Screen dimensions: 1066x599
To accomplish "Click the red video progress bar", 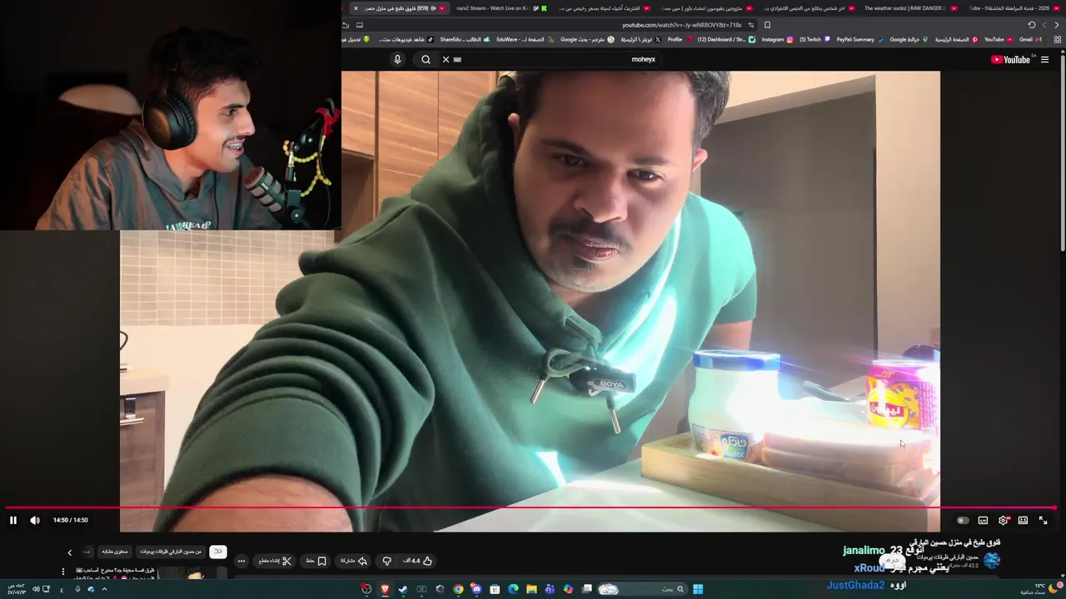I will (531, 507).
